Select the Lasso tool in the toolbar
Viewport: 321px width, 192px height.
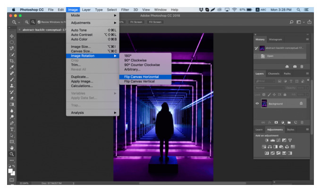click(12, 48)
